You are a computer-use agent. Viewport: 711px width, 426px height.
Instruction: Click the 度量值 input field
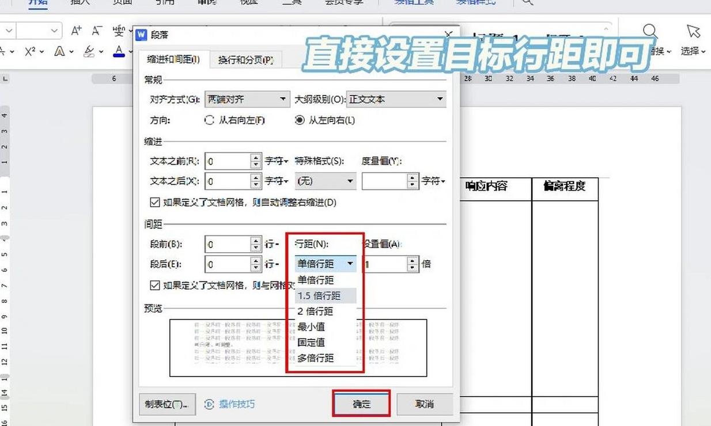[x=384, y=181]
